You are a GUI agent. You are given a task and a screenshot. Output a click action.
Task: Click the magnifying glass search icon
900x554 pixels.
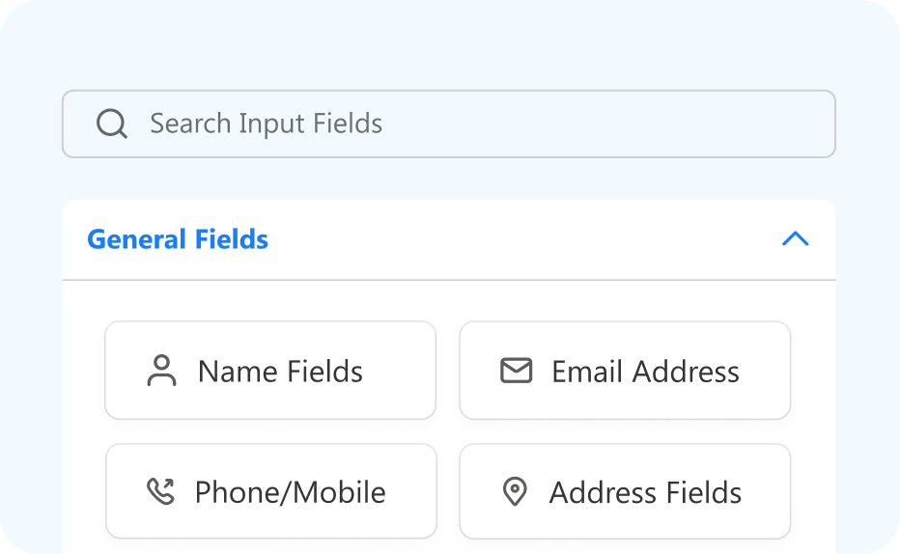pos(112,124)
